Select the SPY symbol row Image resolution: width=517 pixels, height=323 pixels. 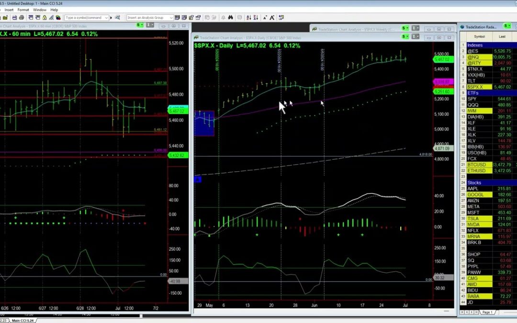[488, 99]
